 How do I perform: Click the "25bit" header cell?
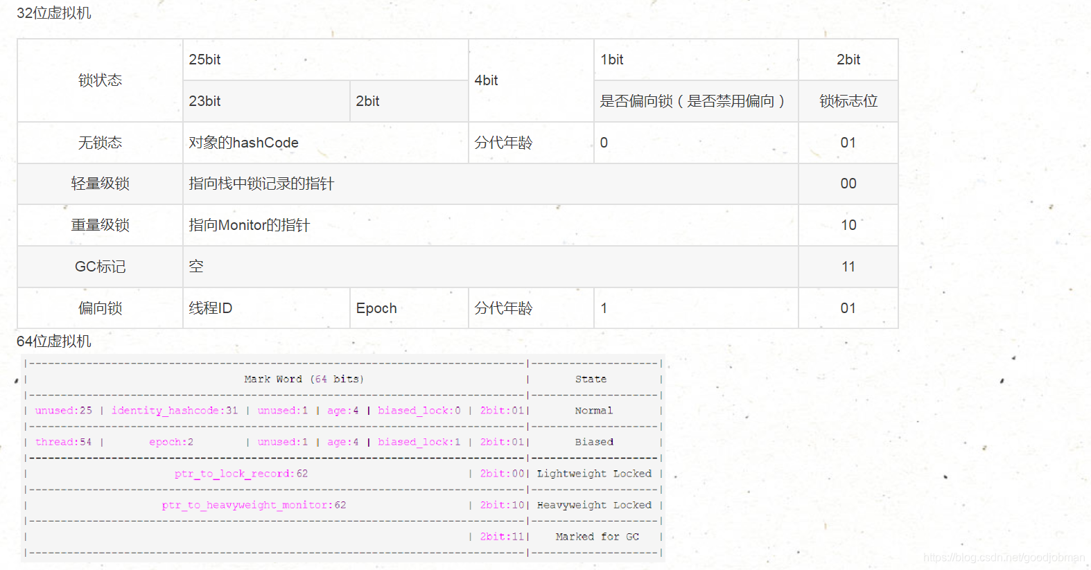(x=326, y=60)
